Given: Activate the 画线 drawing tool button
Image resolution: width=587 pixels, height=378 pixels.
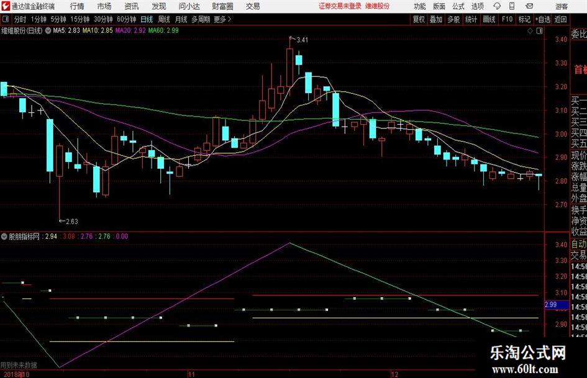Looking at the screenshot, I should pyautogui.click(x=489, y=19).
